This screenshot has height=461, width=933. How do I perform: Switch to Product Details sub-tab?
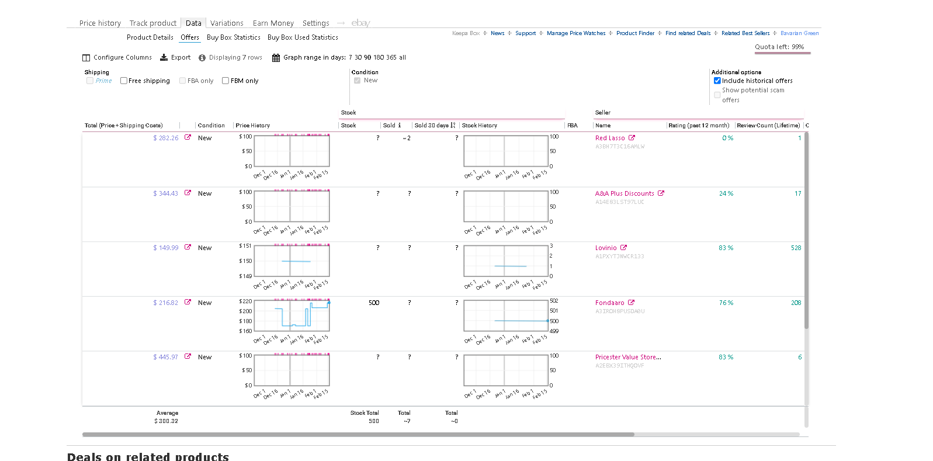click(150, 37)
